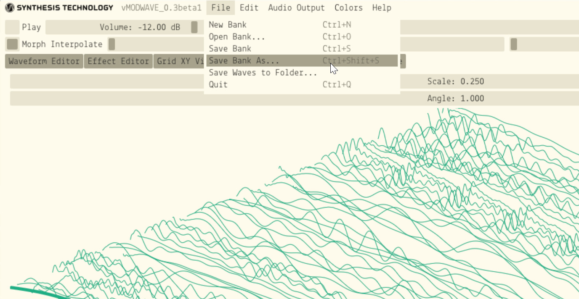Click the Save Bank menu entry

pos(302,49)
